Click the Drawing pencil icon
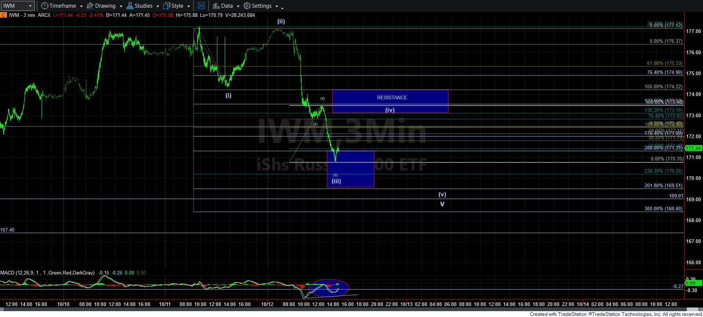 pyautogui.click(x=90, y=6)
